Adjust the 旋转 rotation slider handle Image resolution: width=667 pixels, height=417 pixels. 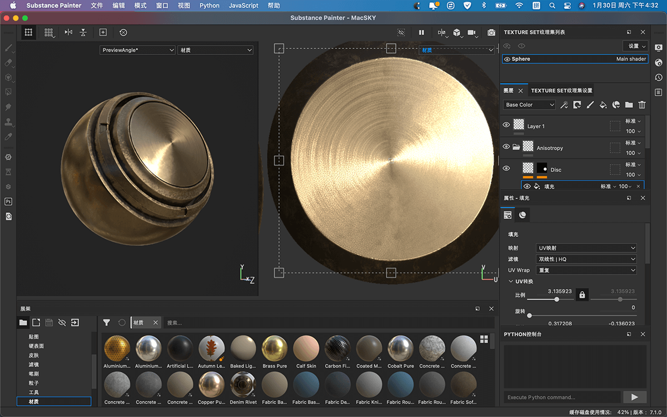coord(529,316)
